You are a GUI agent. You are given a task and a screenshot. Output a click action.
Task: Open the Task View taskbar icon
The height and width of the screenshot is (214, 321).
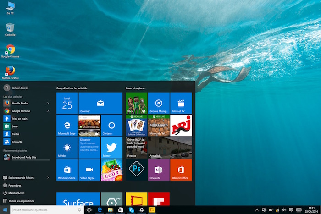click(x=89, y=209)
